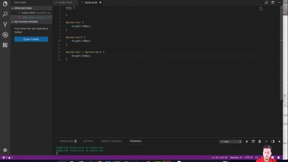Click Open Changes icon in editor title
The height and width of the screenshot is (162, 288).
pyautogui.click(x=266, y=2)
